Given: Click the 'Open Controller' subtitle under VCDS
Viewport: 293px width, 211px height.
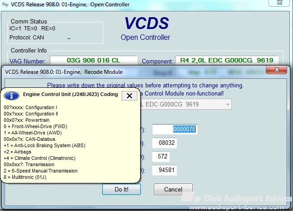Looking at the screenshot, I should [x=146, y=37].
